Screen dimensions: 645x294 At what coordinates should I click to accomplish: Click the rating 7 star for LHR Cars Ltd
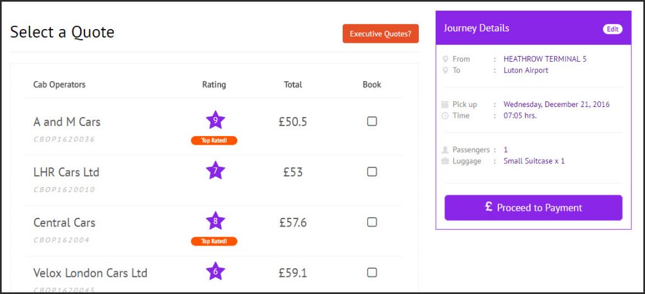click(215, 170)
